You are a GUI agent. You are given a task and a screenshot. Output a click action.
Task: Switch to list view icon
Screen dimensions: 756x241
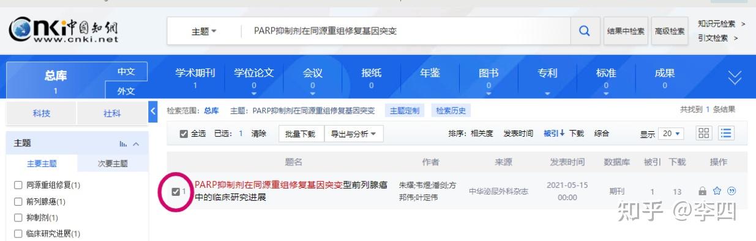point(726,133)
